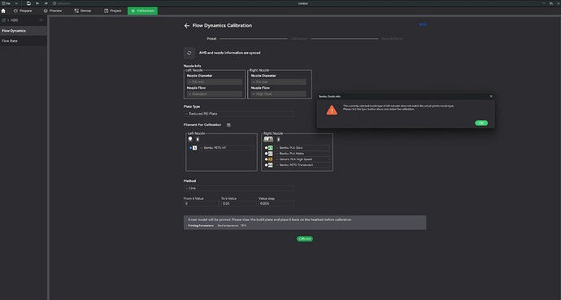Open the Plate Type dropdown
The image size is (561, 300).
pos(239,114)
